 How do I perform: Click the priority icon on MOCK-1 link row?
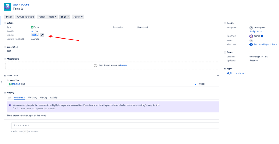point(195,84)
